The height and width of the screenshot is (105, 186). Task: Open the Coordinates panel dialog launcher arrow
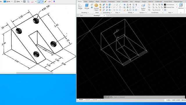coord(162,13)
